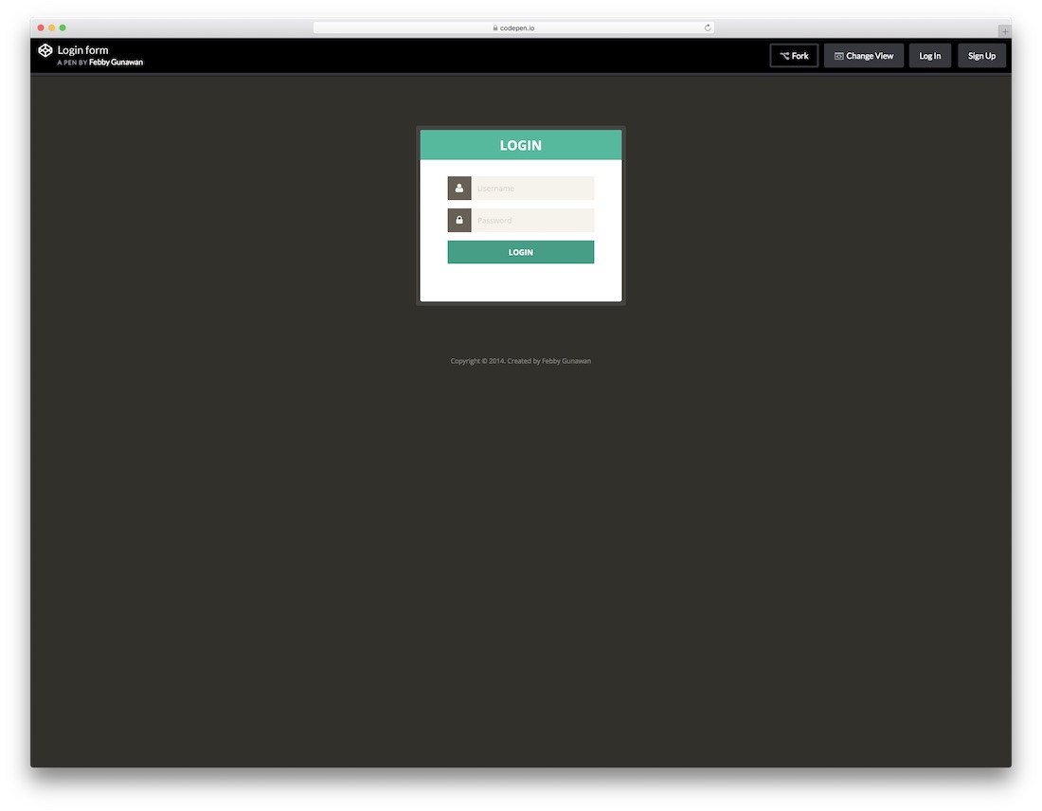
Task: Click the user icon beside Username
Action: [459, 189]
